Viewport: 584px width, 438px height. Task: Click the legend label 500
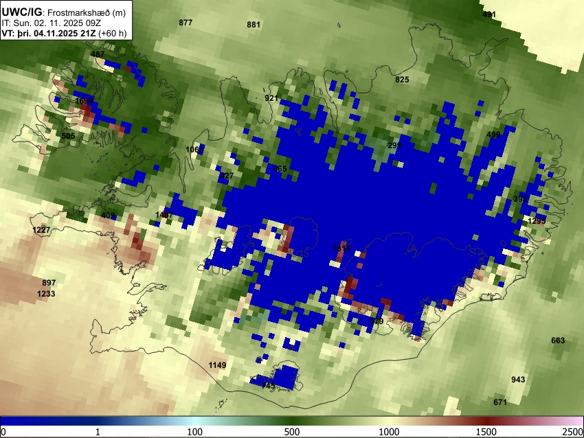pos(291,432)
